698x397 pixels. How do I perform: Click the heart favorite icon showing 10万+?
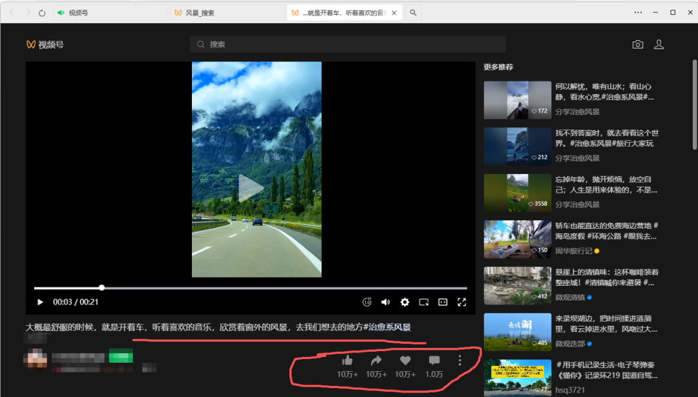[x=405, y=360]
